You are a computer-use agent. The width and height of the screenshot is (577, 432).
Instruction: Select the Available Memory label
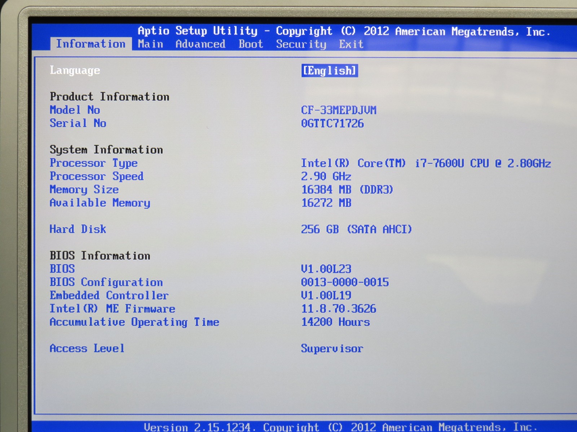pos(100,203)
